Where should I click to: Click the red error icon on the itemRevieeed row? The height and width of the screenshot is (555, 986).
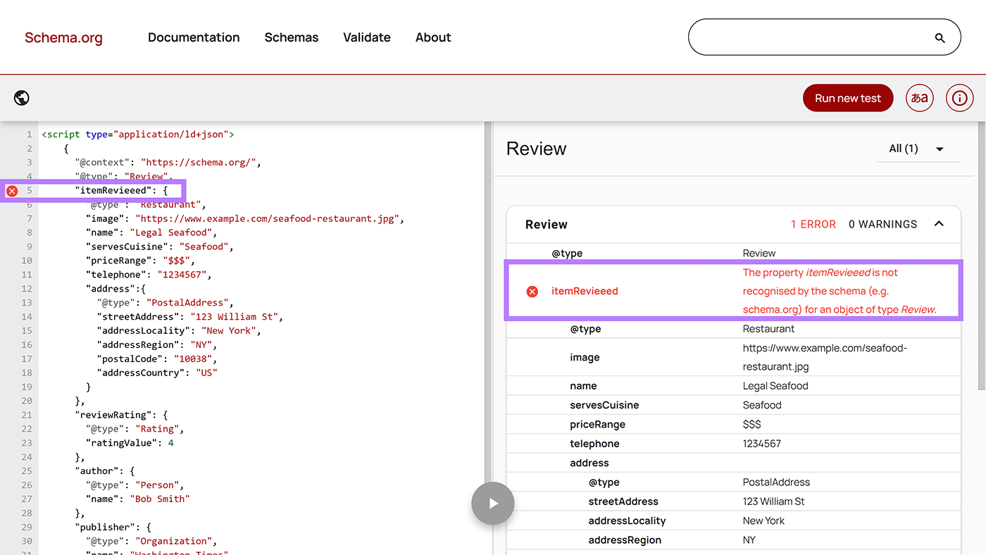pyautogui.click(x=532, y=291)
